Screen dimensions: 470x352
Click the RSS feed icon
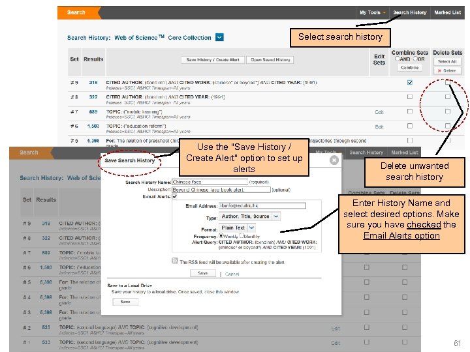click(175, 261)
